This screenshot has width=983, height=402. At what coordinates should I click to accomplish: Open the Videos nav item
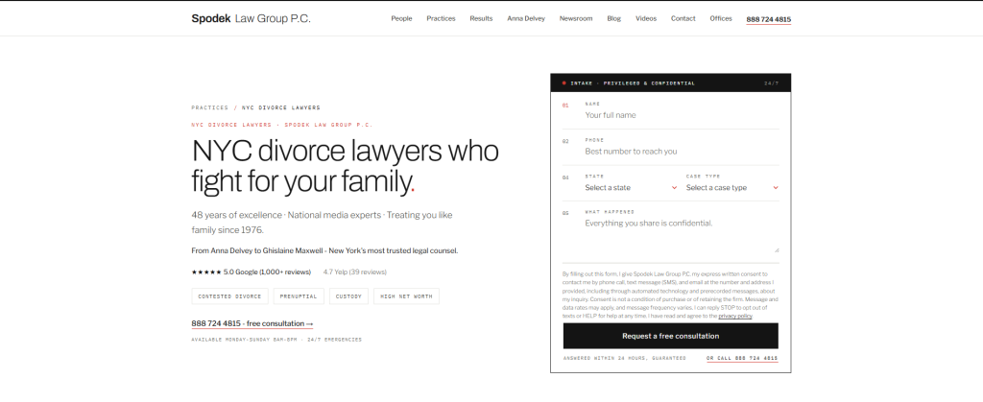[x=646, y=19]
